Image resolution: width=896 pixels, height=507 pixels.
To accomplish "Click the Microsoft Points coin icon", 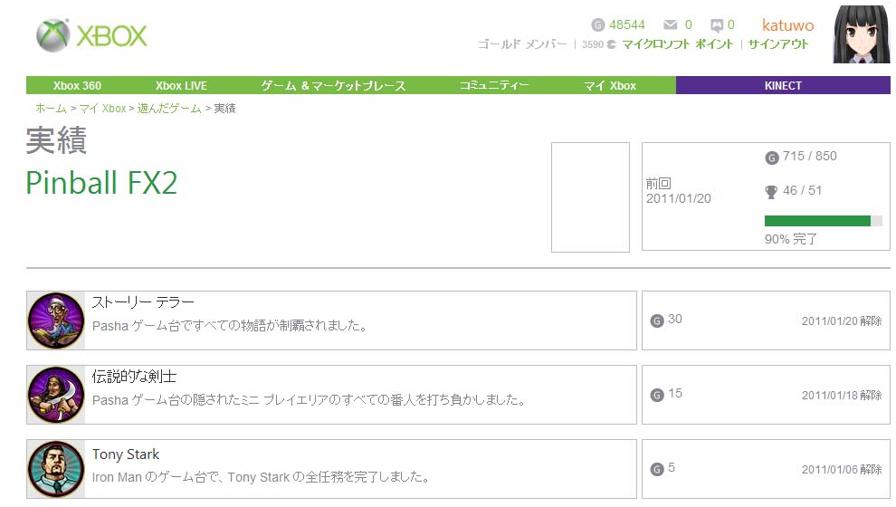I will click(612, 44).
